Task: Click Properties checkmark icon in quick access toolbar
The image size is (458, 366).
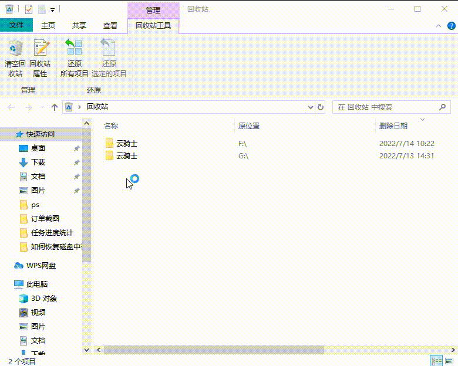Action: pyautogui.click(x=29, y=9)
